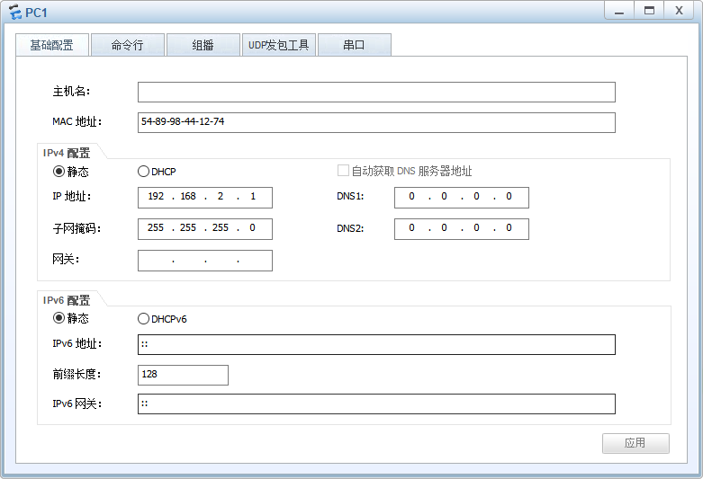703x479 pixels.
Task: Click the 子网掩码 field
Action: 205,229
